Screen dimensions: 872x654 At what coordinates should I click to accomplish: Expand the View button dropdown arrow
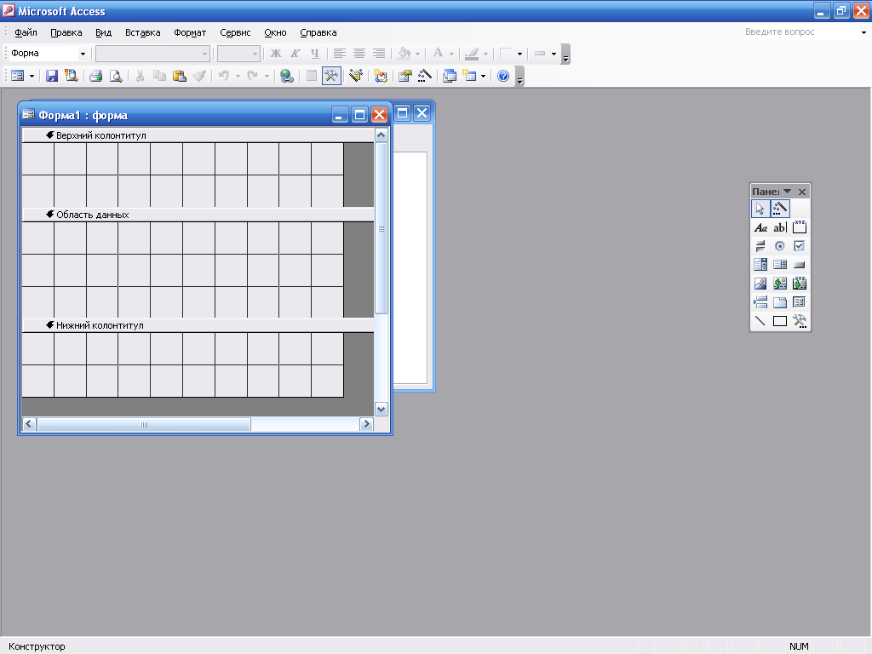[32, 76]
